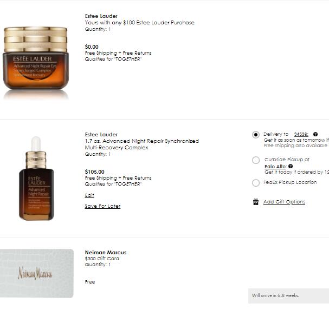The width and height of the screenshot is (329, 310).
Task: Click the 1.7 oz. Advanced Night Repair product title
Action: [x=141, y=144]
